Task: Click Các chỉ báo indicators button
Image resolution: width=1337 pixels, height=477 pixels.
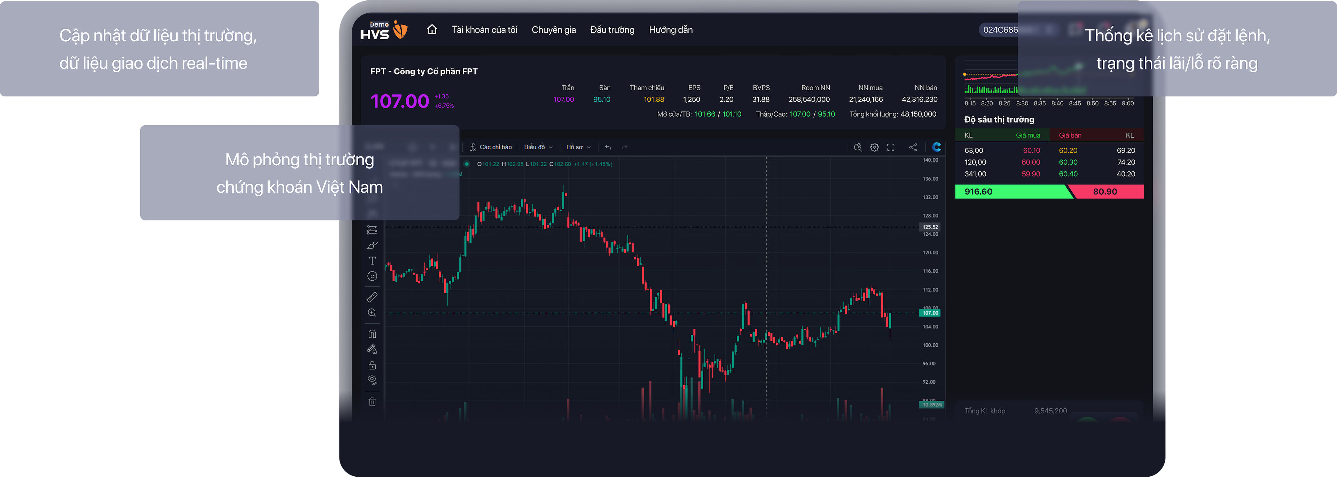Action: coord(491,147)
